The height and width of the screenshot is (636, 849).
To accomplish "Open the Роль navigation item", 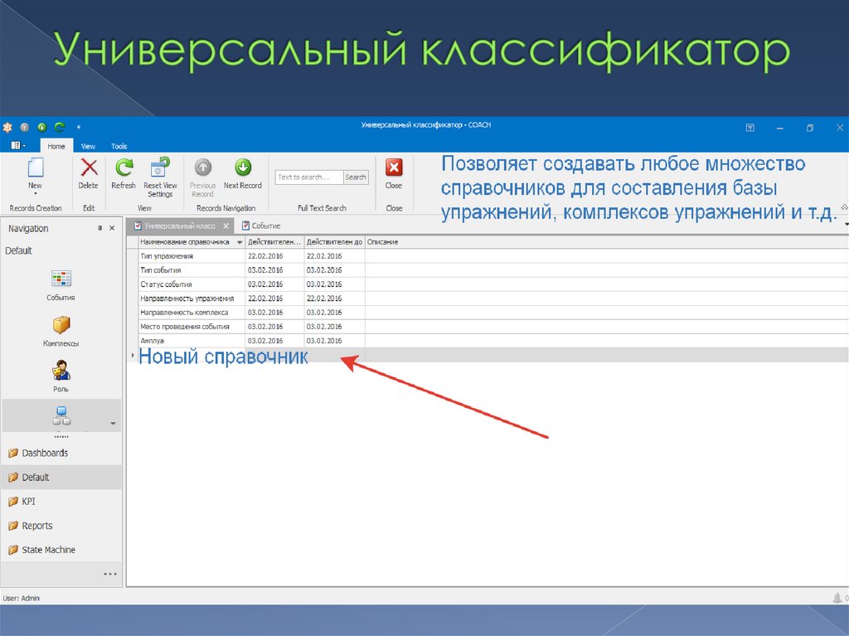I will coord(61,377).
